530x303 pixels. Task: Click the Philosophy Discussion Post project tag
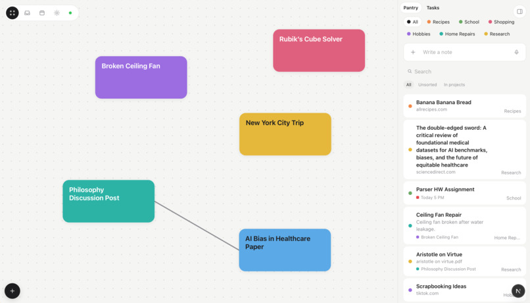pos(446,269)
